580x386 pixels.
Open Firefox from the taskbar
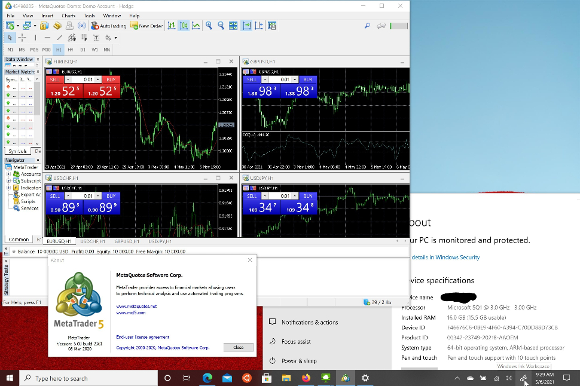pyautogui.click(x=306, y=378)
